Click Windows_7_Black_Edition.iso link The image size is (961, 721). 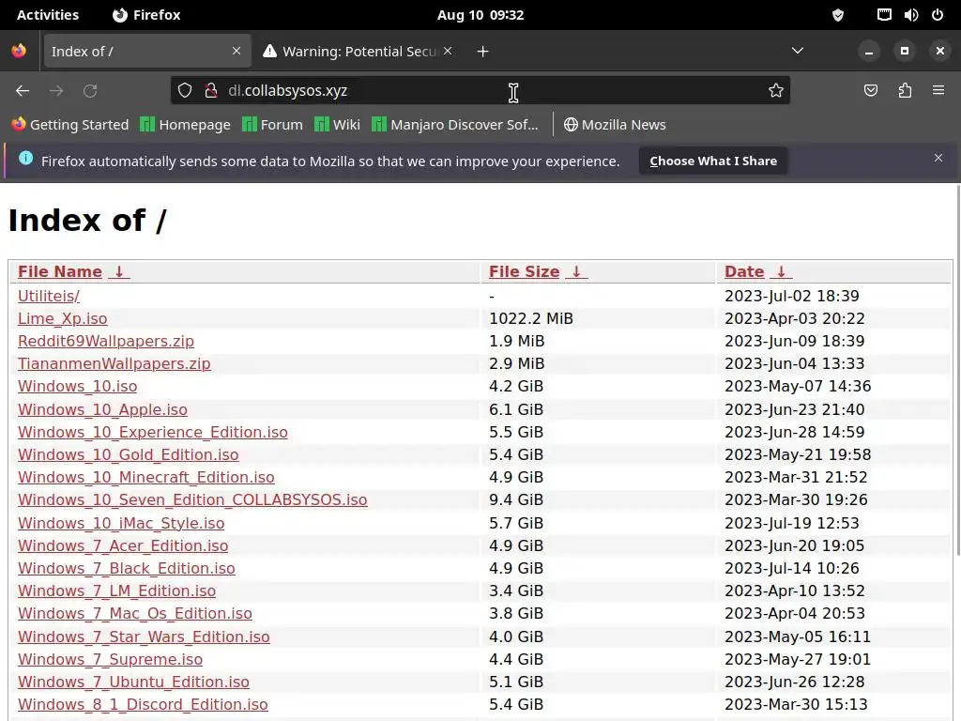point(127,568)
